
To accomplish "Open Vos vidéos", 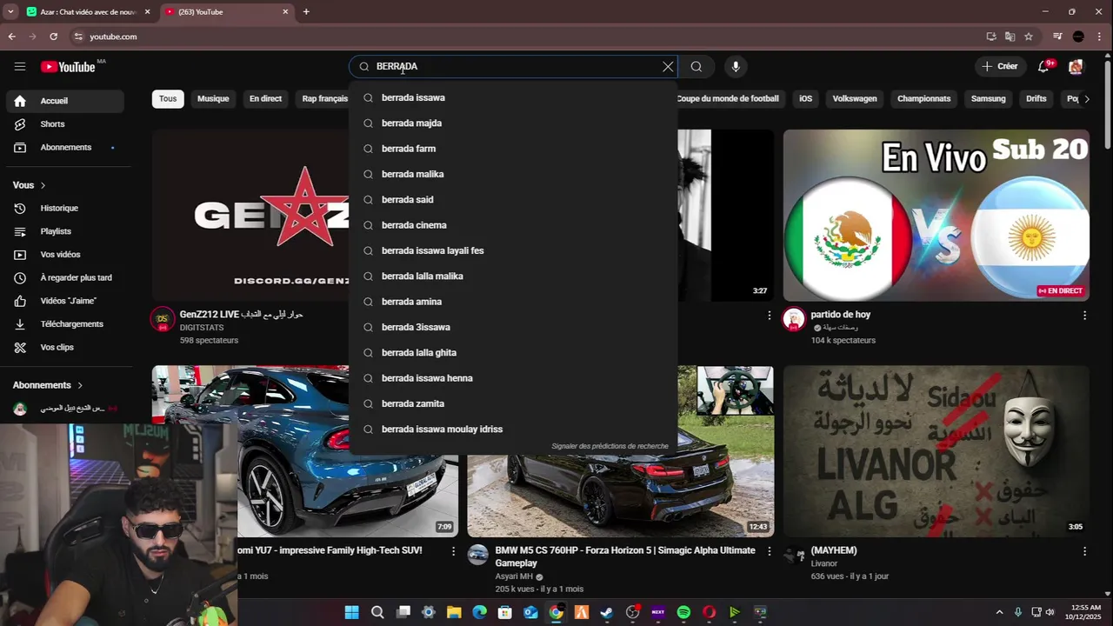I will coord(66,255).
